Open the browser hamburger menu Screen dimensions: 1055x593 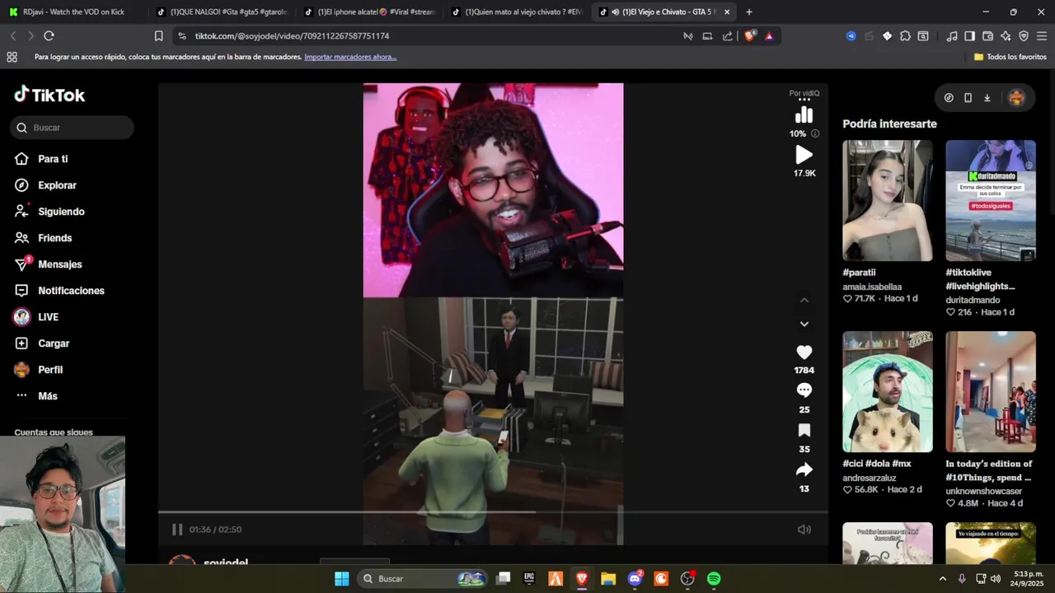coord(1042,35)
